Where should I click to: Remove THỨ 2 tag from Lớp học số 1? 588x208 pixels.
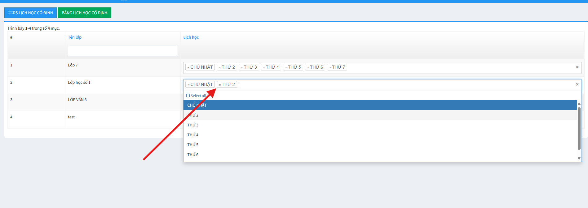(x=220, y=85)
